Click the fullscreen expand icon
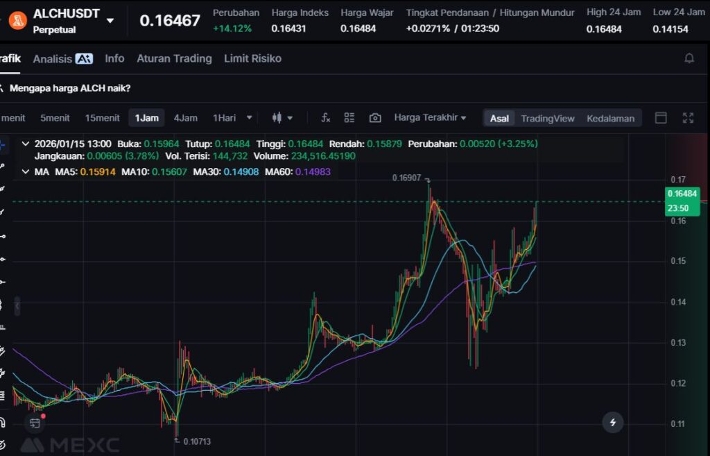The image size is (710, 456). 688,118
